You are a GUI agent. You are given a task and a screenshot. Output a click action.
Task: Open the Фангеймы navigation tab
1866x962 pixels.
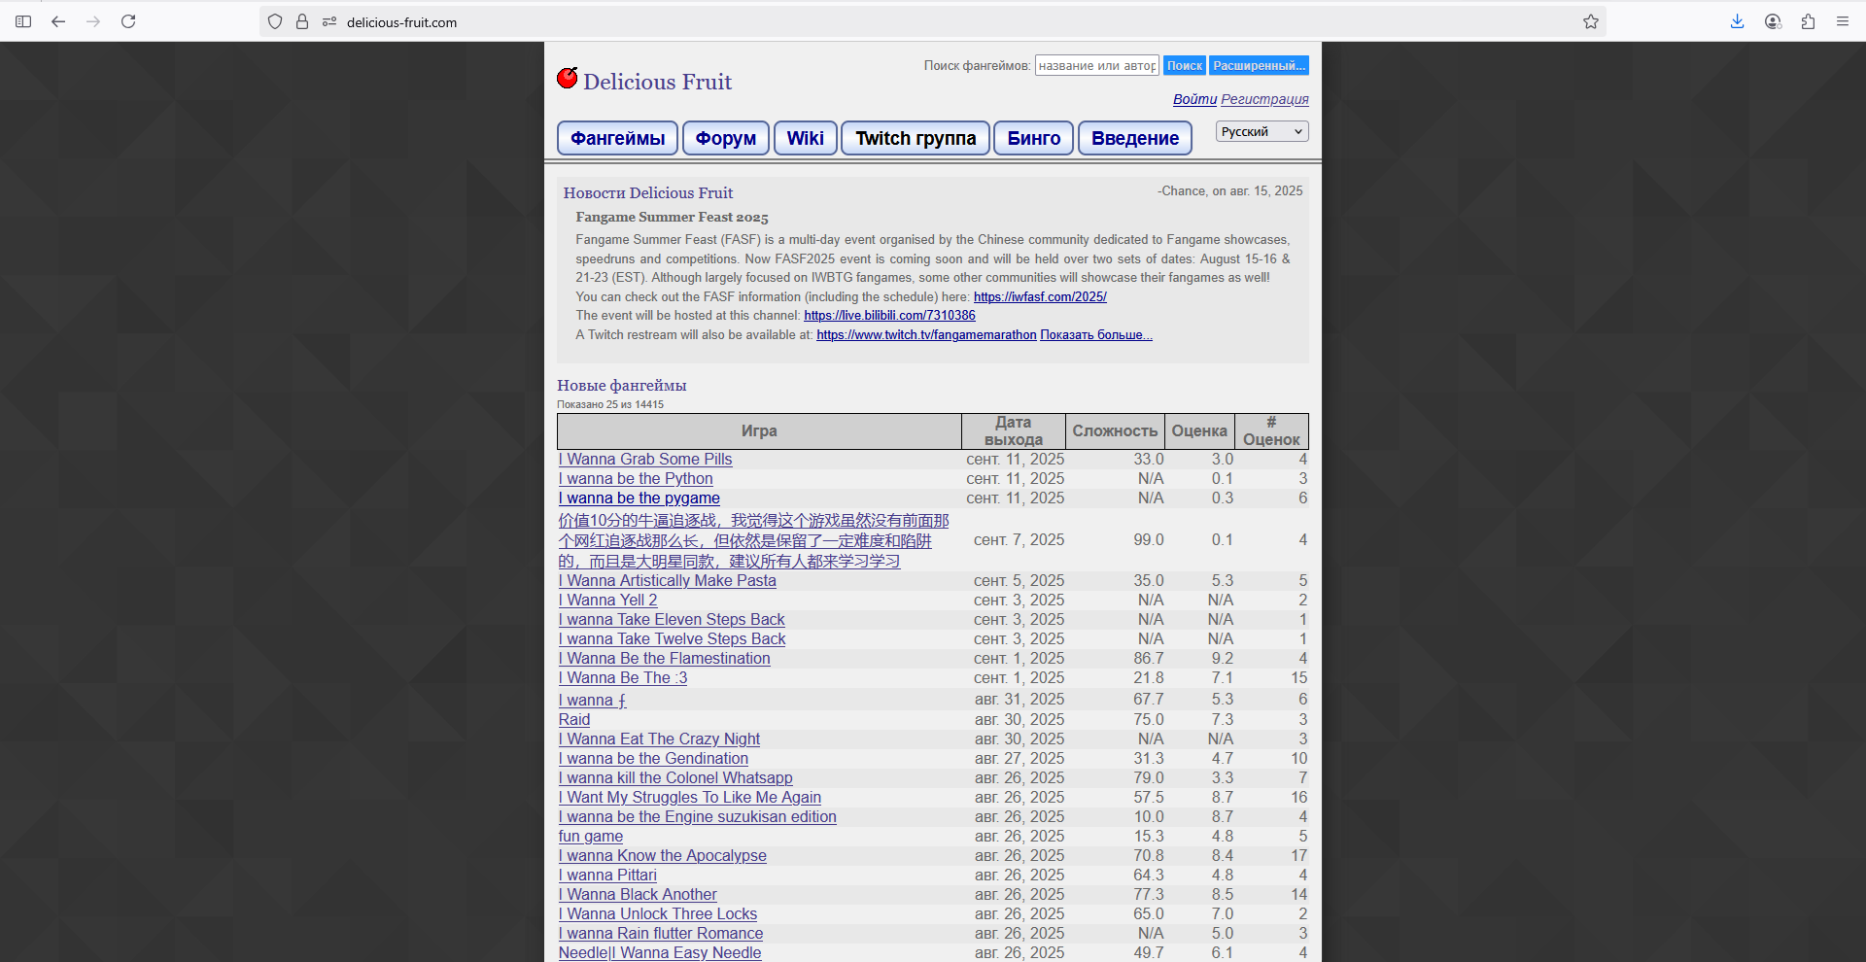[x=617, y=138]
